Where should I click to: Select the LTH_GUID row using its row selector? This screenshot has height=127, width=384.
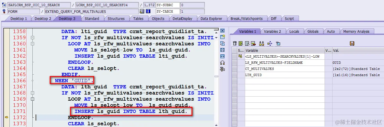pyautogui.click(x=234, y=75)
